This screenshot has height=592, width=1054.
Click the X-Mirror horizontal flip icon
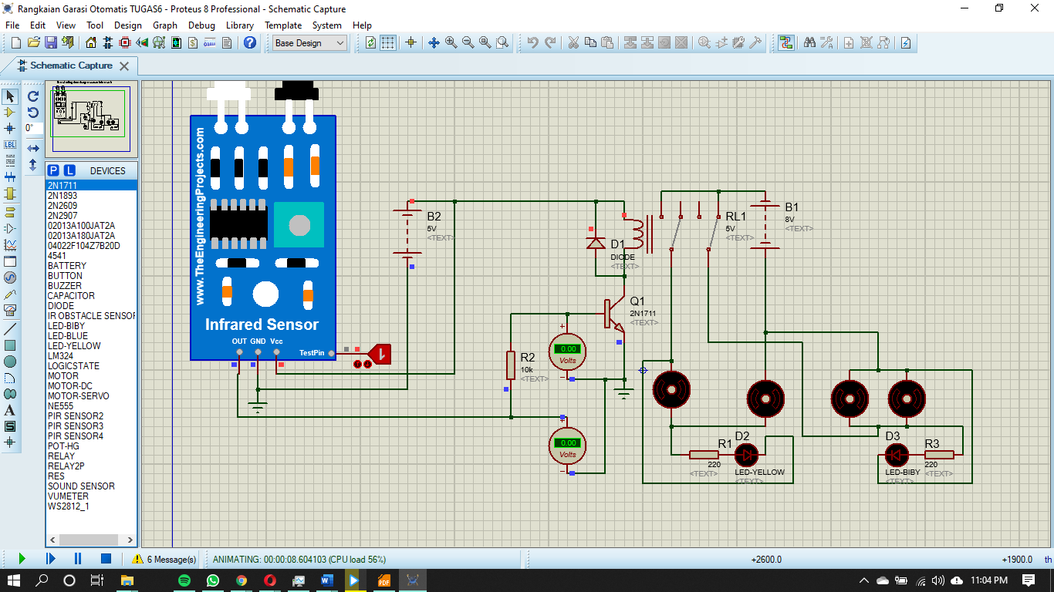click(33, 148)
